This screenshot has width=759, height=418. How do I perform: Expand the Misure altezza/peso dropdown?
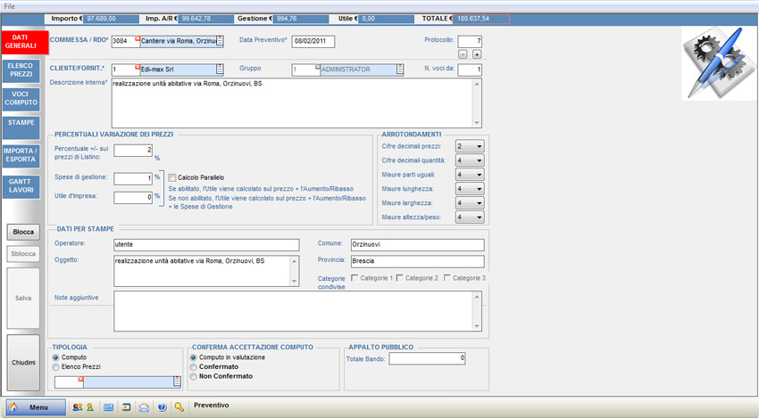coord(469,217)
